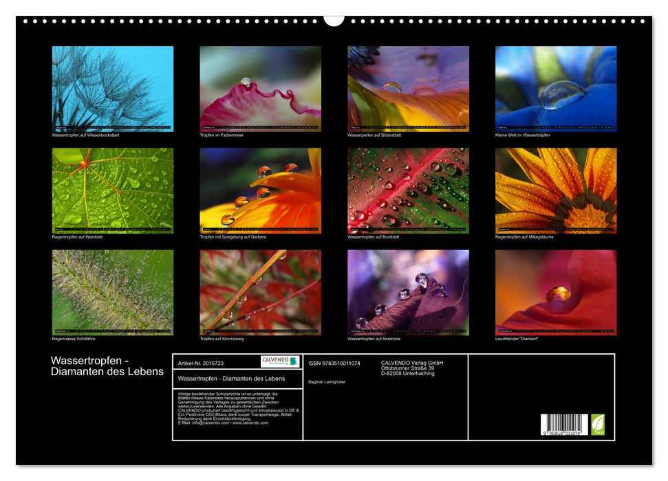Open the Leuchtender "Diamant" image
This screenshot has width=668, height=481.
click(556, 292)
